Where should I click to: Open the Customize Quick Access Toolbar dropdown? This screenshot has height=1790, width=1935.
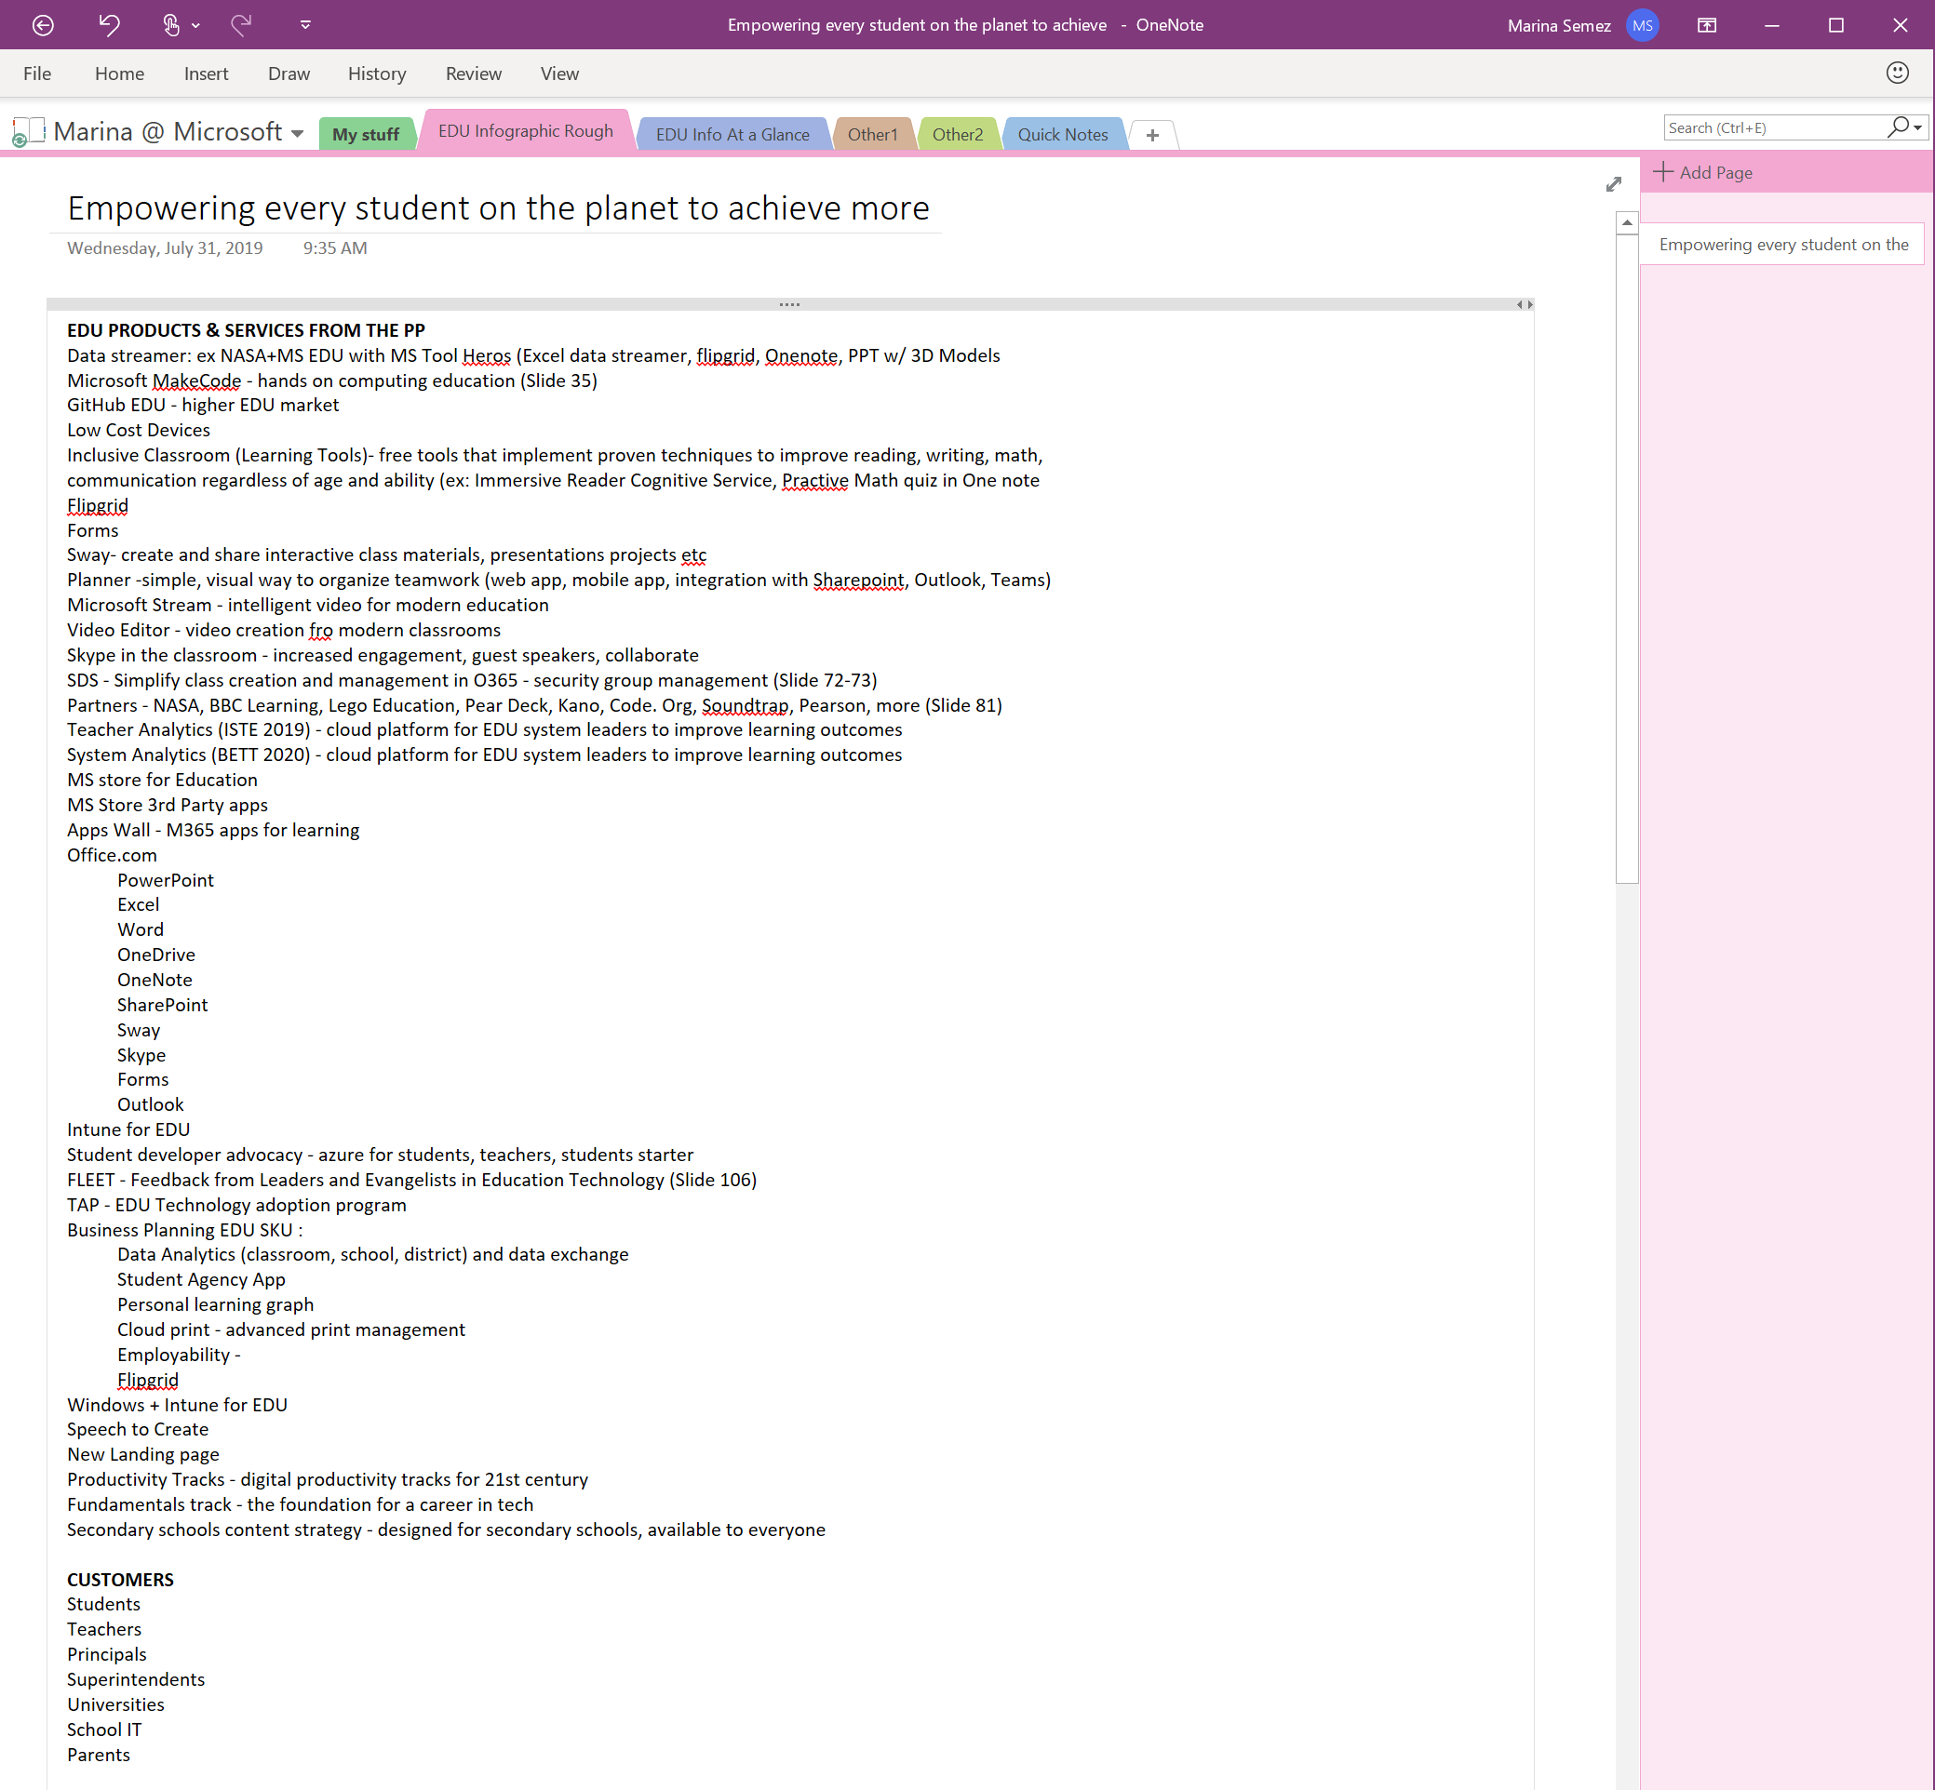(x=305, y=25)
